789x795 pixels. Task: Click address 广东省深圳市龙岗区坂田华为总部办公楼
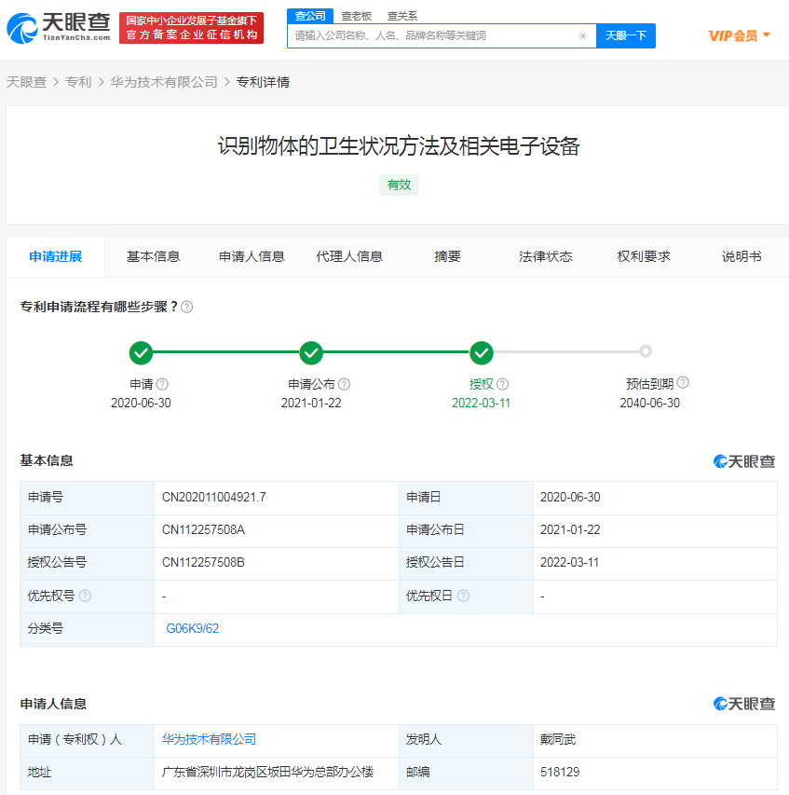click(267, 773)
